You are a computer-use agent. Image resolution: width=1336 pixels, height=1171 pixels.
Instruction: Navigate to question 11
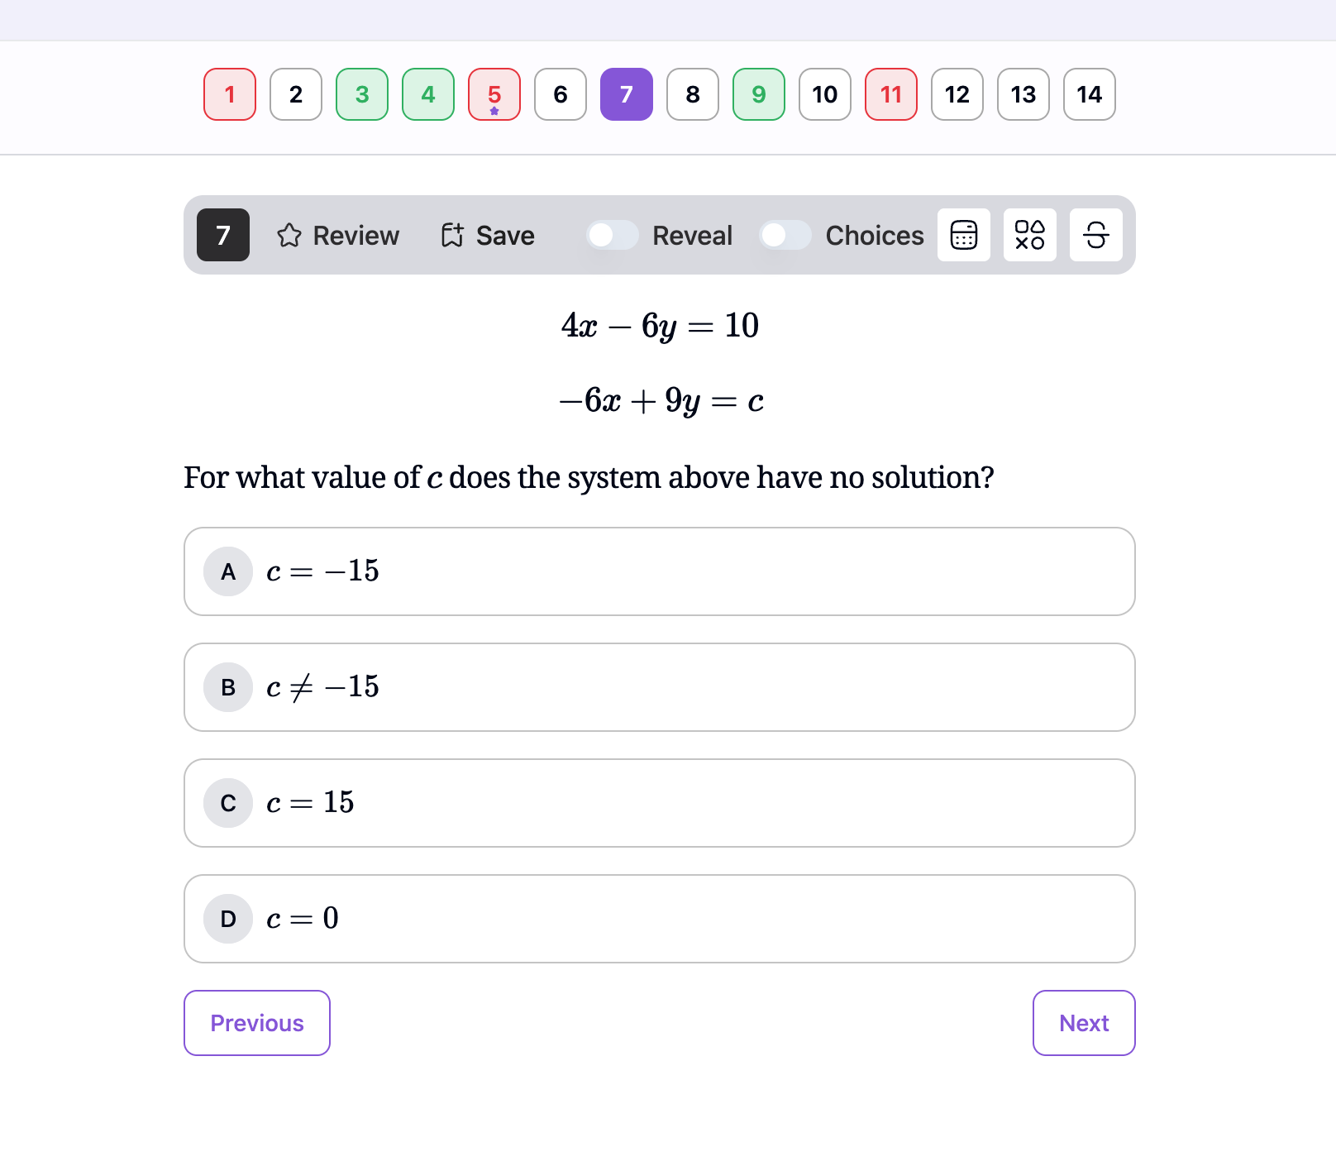point(891,94)
